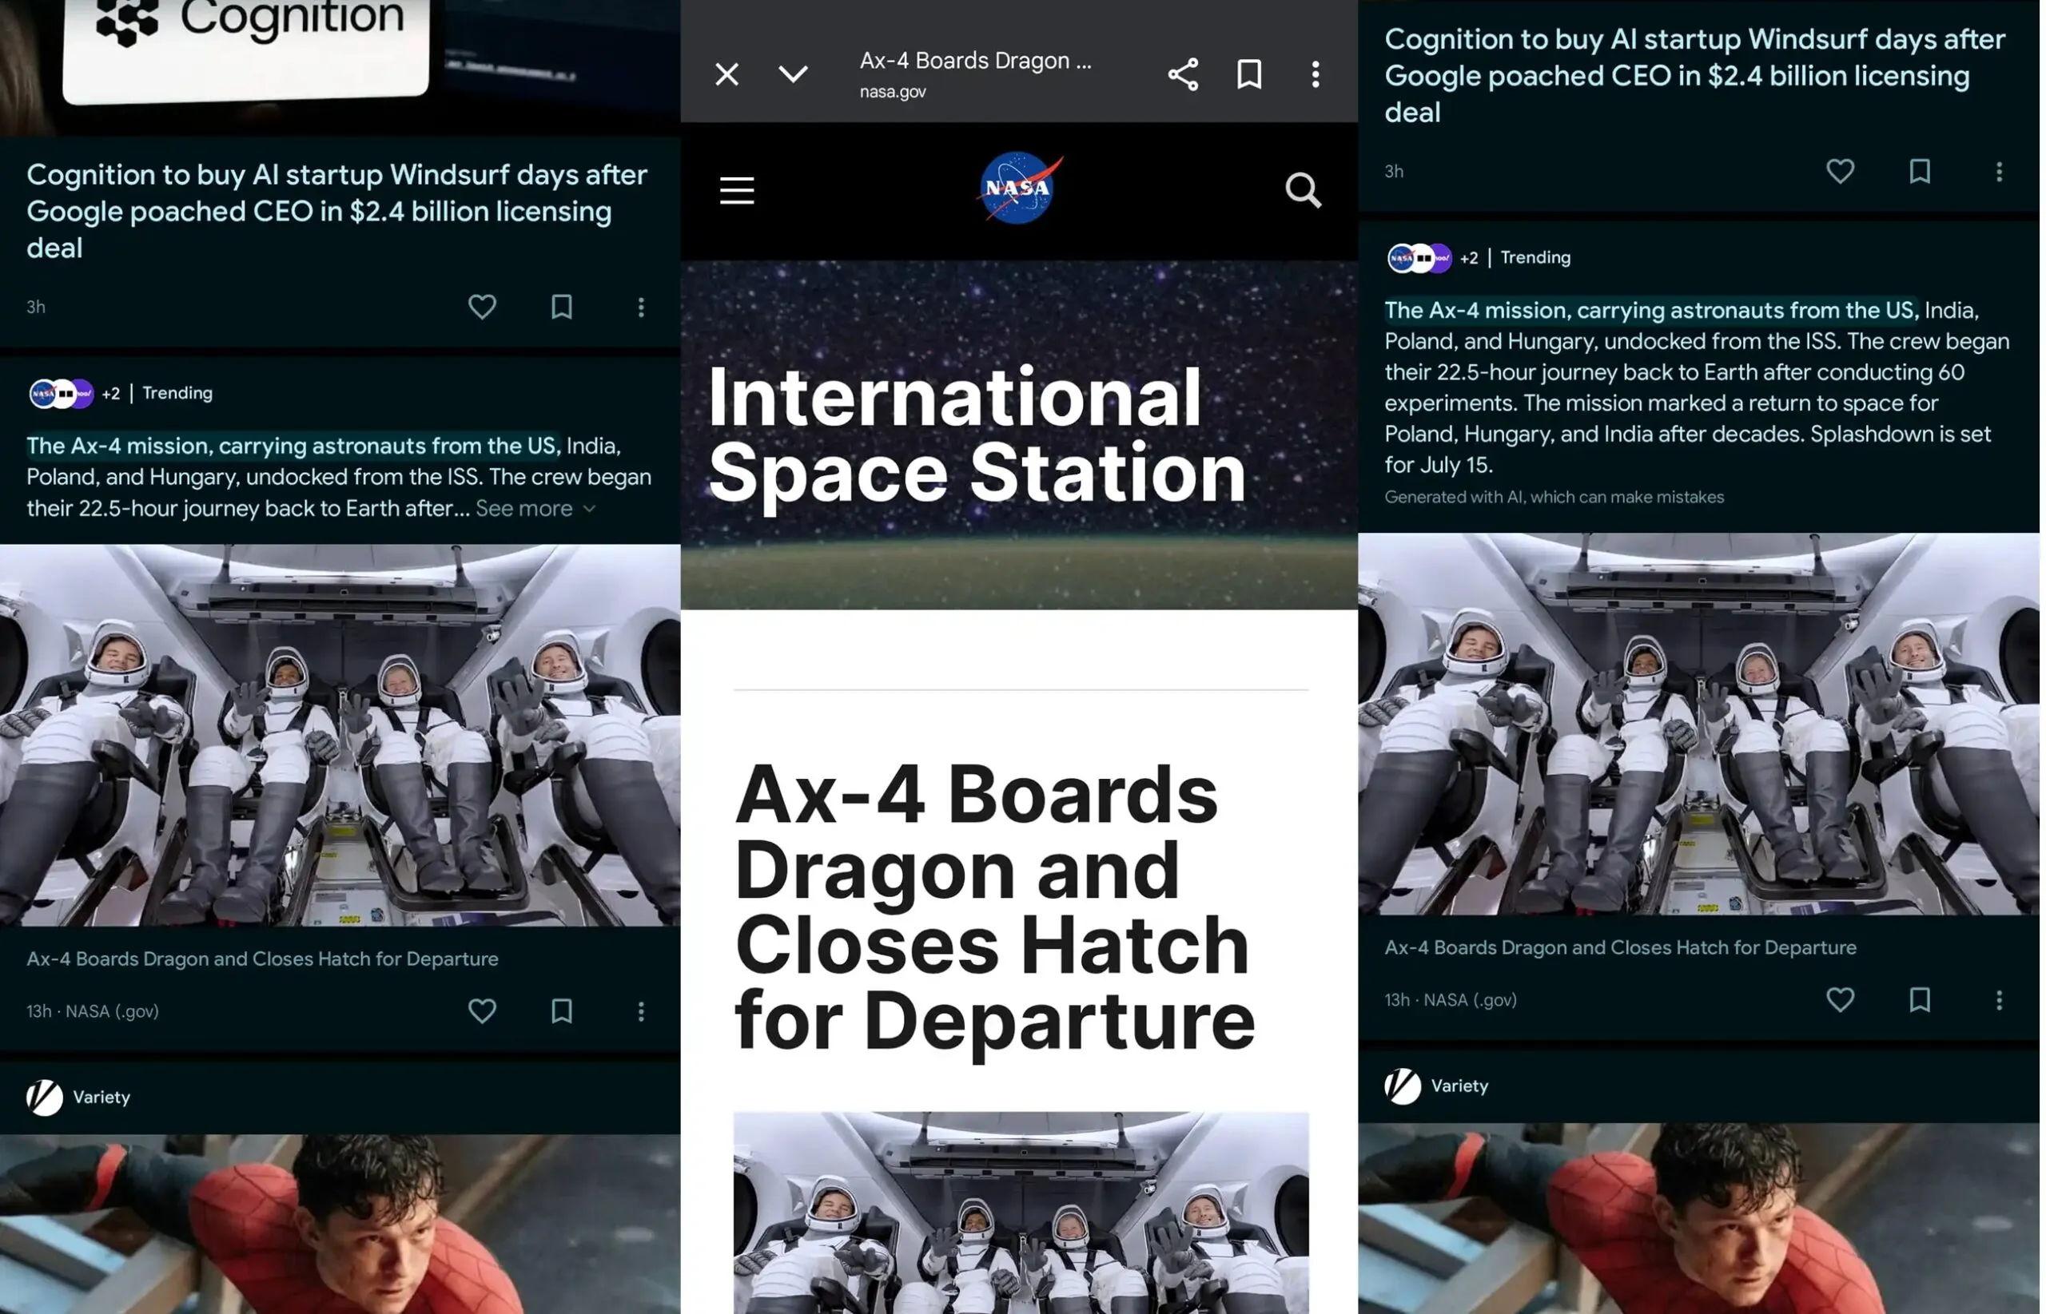
Task: Open the astronauts image in left panel
Action: [340, 736]
